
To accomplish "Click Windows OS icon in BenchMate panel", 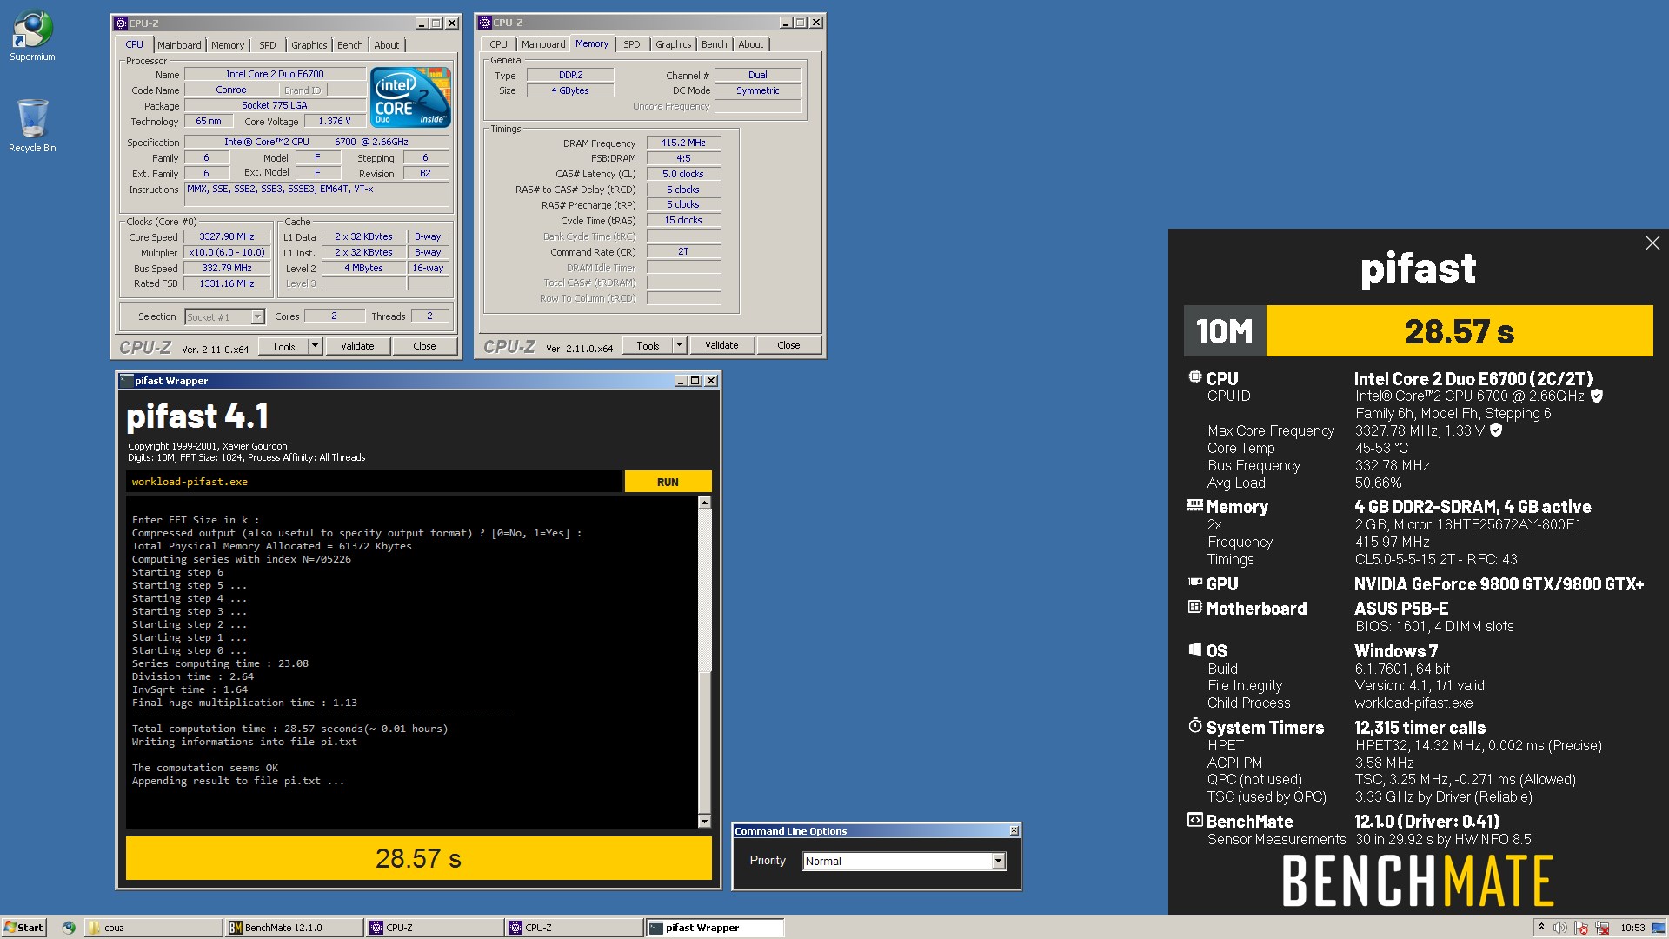I will tap(1195, 649).
